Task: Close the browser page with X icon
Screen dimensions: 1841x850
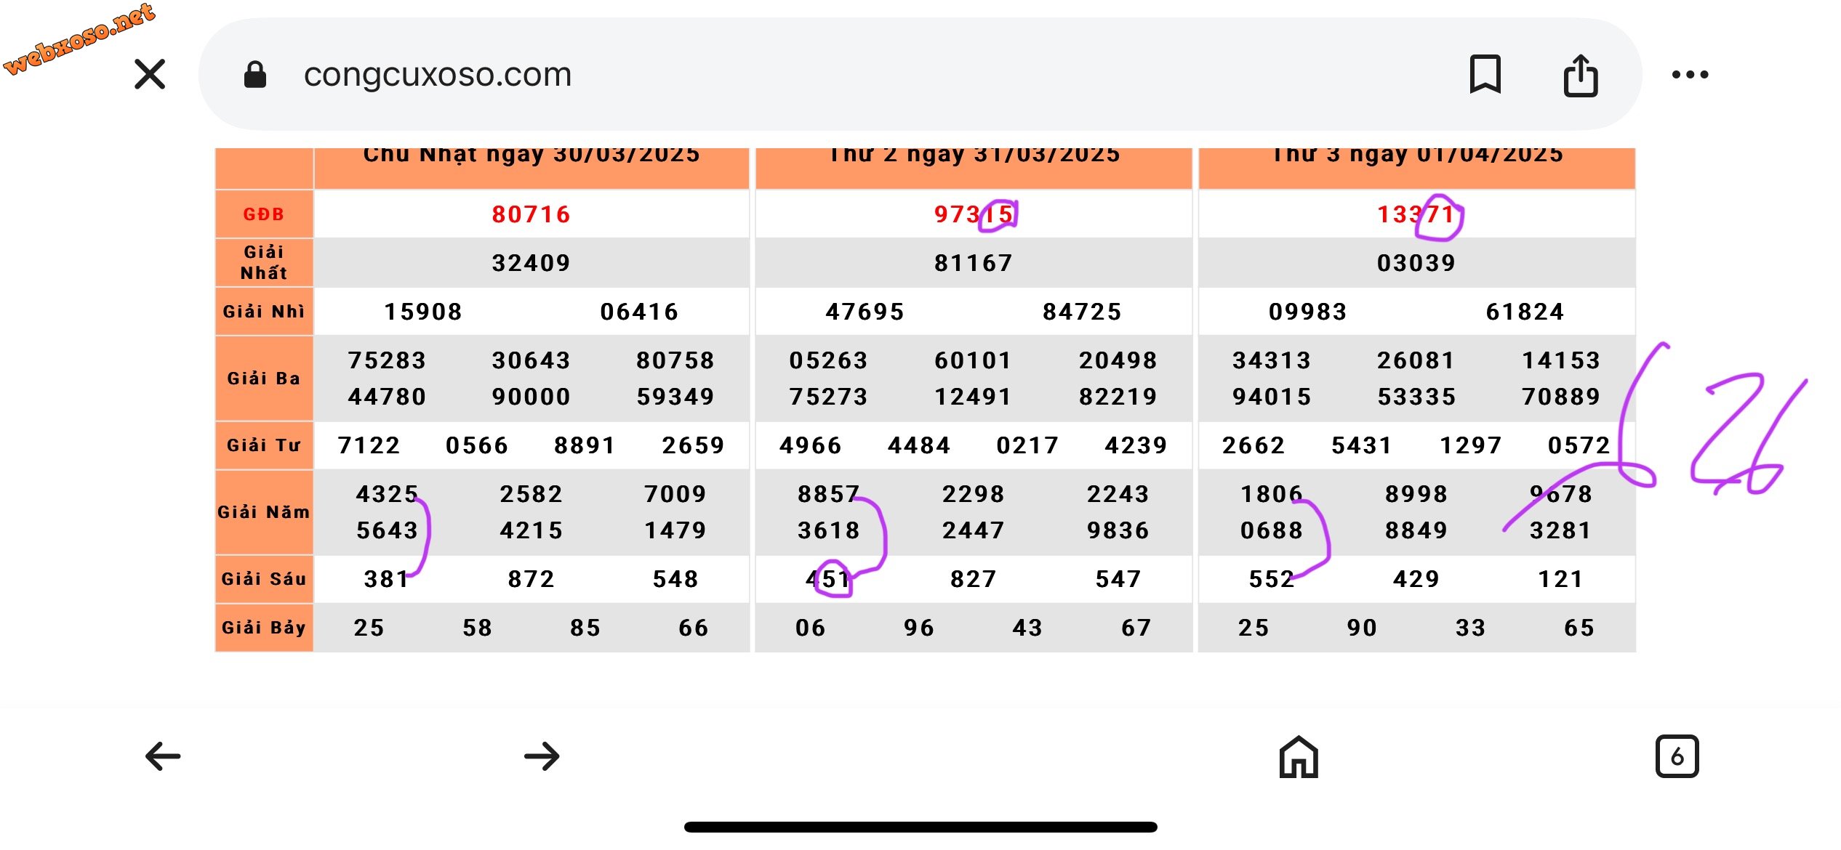Action: click(150, 74)
